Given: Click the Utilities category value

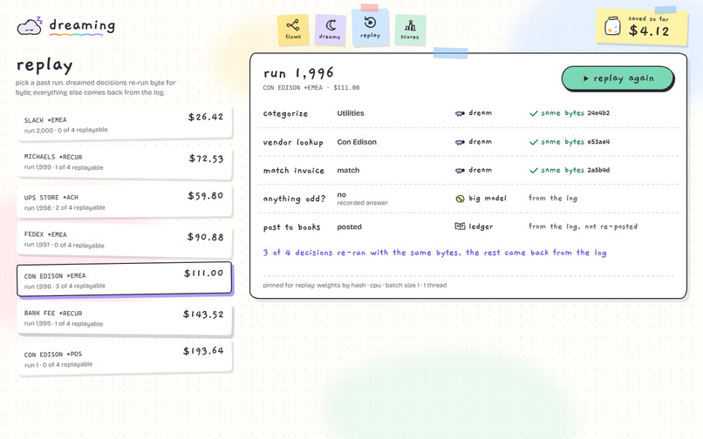Looking at the screenshot, I should [x=351, y=113].
